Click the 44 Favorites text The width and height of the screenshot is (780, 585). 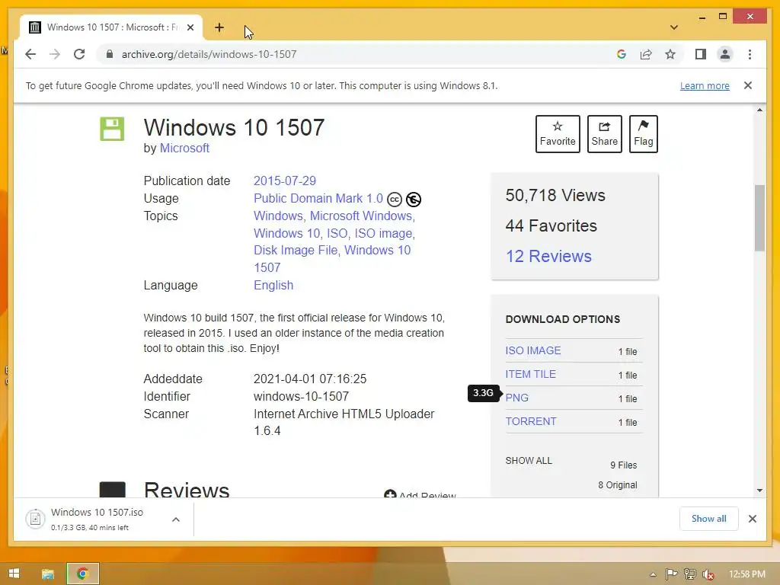[x=551, y=225]
